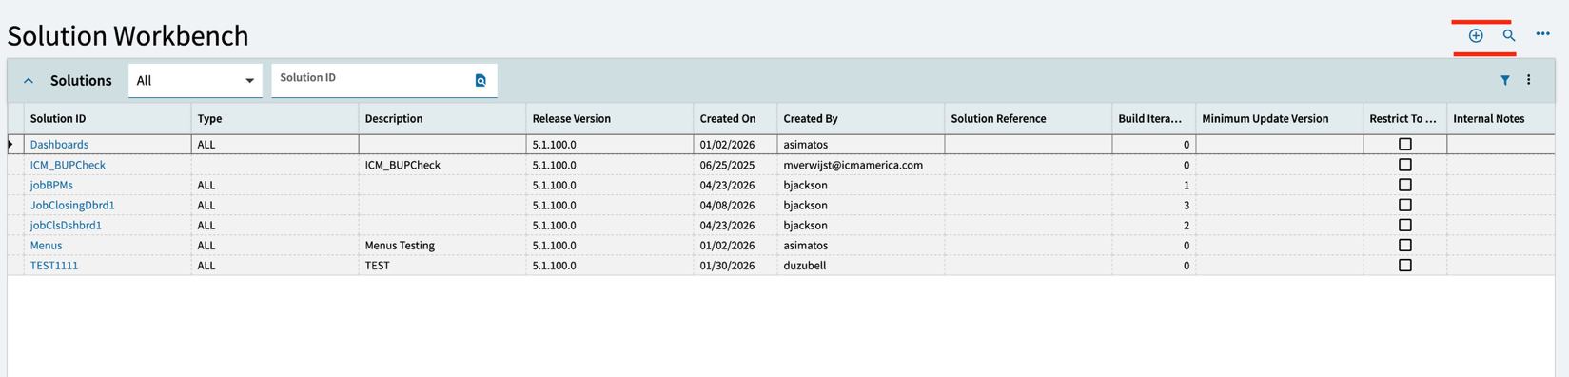Click the 'asimatos' cell in Dashboards row
This screenshot has height=377, width=1569.
point(861,145)
